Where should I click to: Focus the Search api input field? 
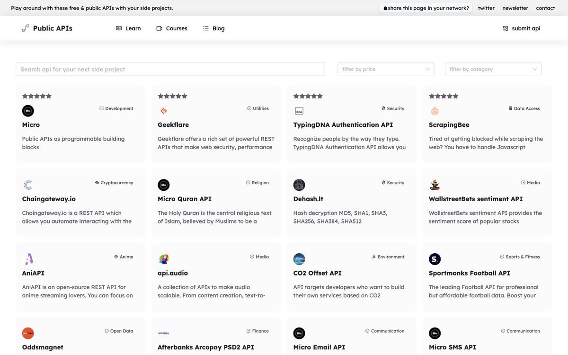[170, 69]
